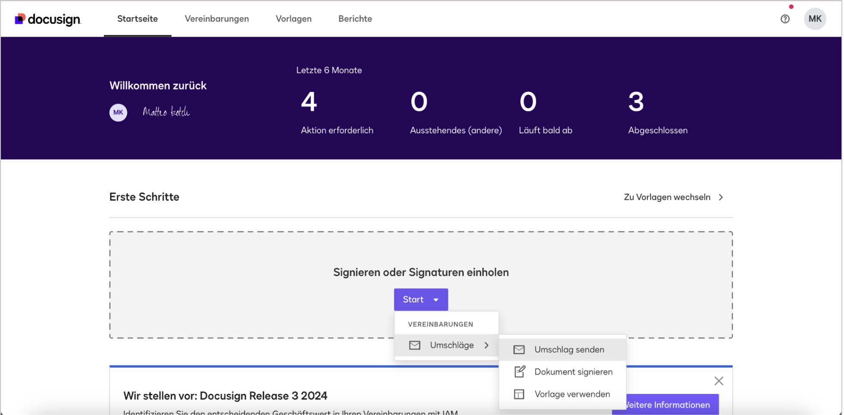Click Signieren oder Signaturen einholen text

coord(421,272)
